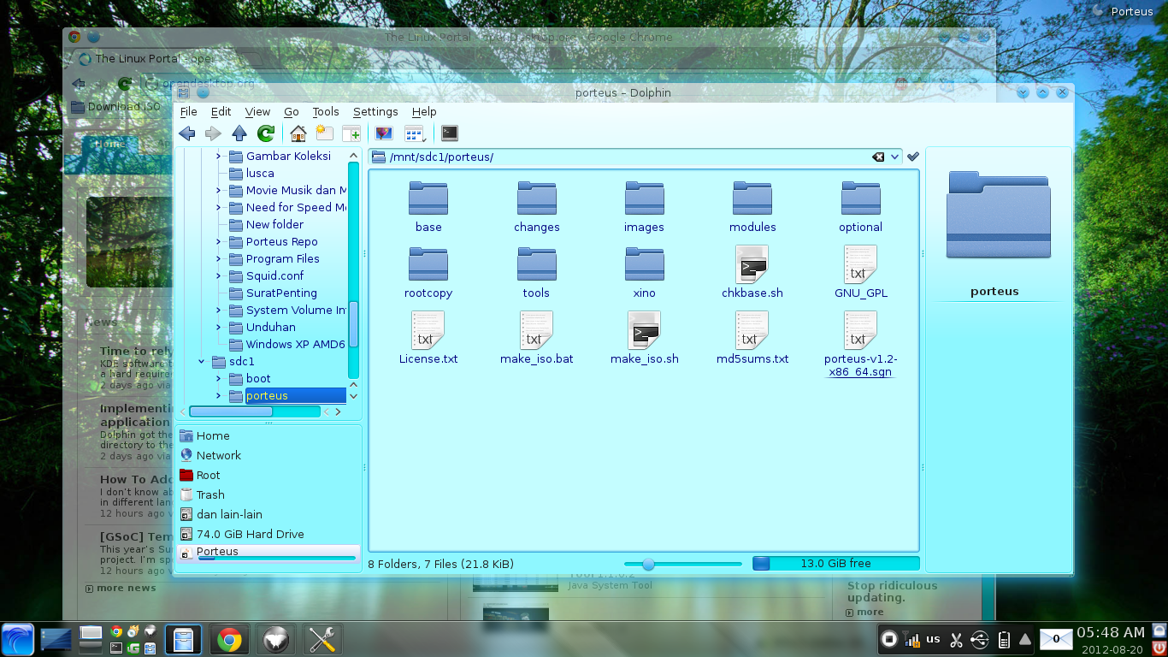Open the optional folder
Screen dimensions: 1168x657
pos(860,207)
